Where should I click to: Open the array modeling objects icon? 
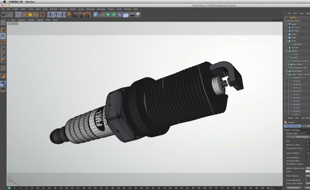coord(114,15)
